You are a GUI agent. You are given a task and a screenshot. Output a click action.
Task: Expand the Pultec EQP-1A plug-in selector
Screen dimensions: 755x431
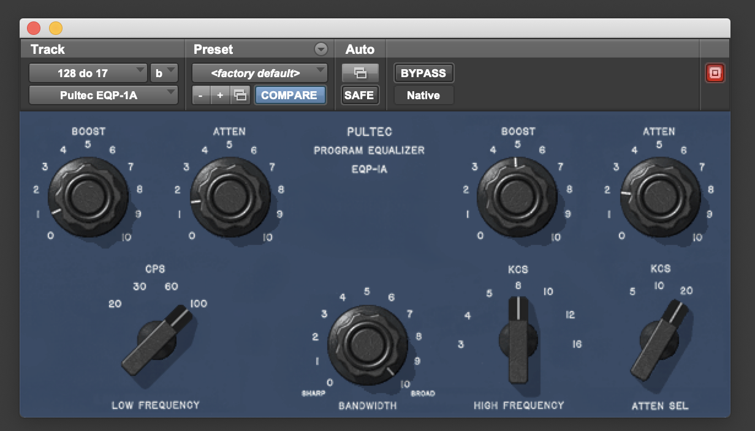click(x=103, y=96)
